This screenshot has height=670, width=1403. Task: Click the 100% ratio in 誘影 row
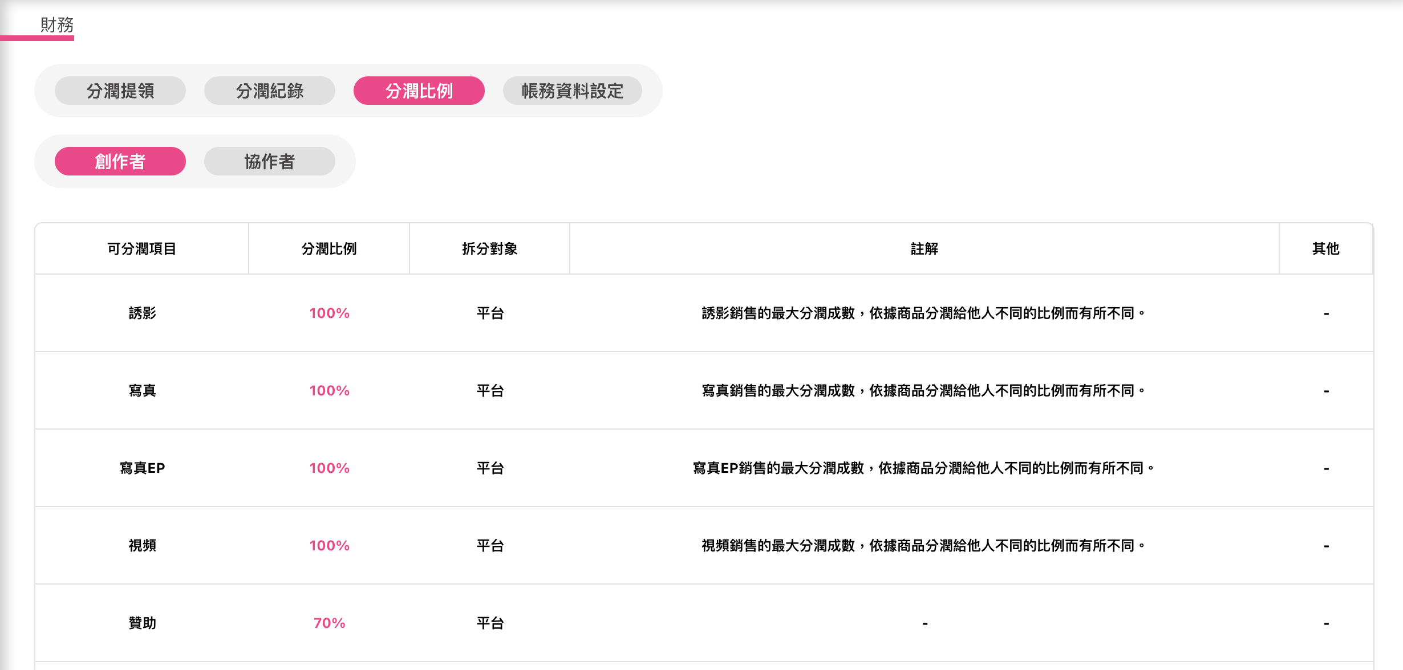point(329,313)
